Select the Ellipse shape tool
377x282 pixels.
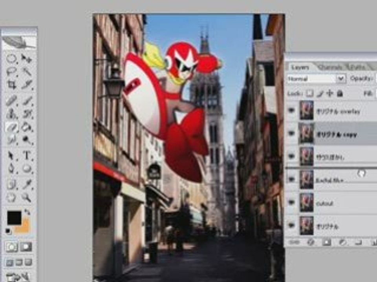(x=27, y=168)
